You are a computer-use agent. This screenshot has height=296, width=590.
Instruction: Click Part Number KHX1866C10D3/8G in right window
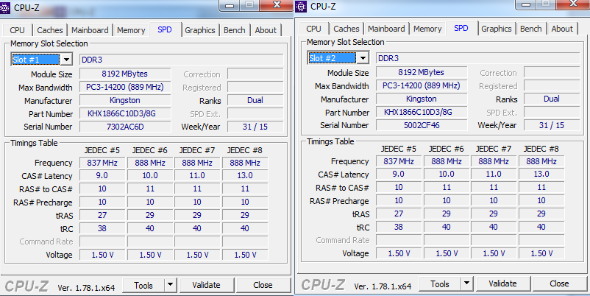pyautogui.click(x=422, y=112)
